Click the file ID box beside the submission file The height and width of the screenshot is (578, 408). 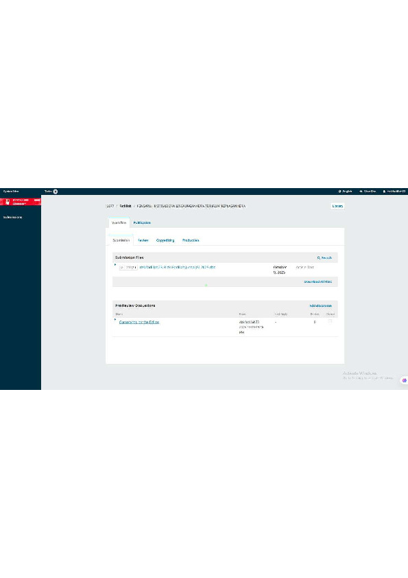(x=128, y=267)
